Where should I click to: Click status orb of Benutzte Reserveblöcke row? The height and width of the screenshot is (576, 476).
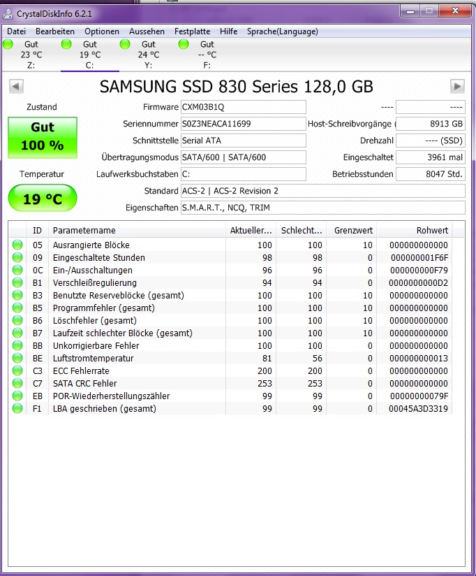pos(17,295)
